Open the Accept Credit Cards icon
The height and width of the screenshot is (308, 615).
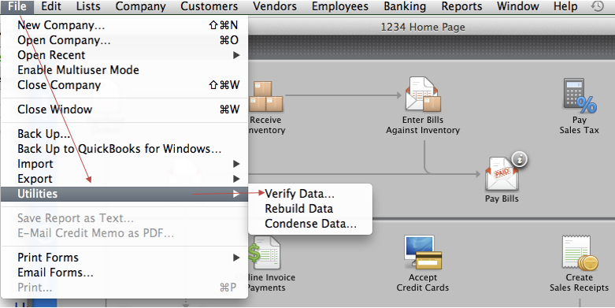pos(423,252)
